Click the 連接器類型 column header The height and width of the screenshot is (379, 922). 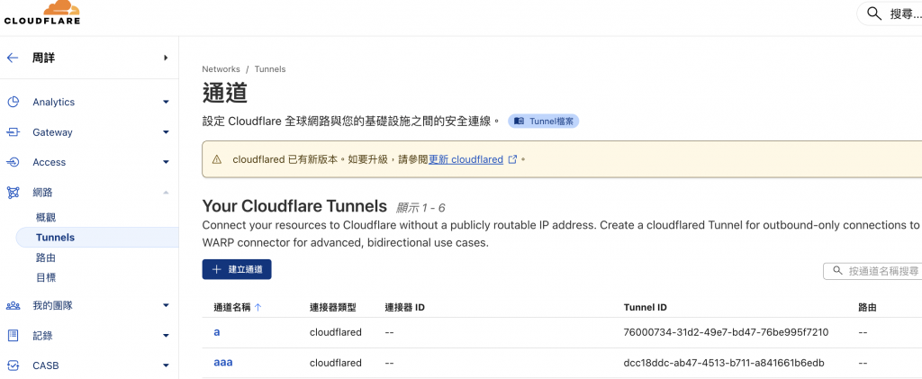click(x=333, y=307)
